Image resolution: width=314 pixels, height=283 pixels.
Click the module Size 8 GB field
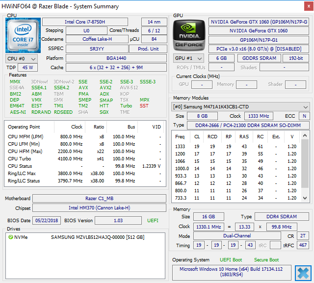click(202, 116)
